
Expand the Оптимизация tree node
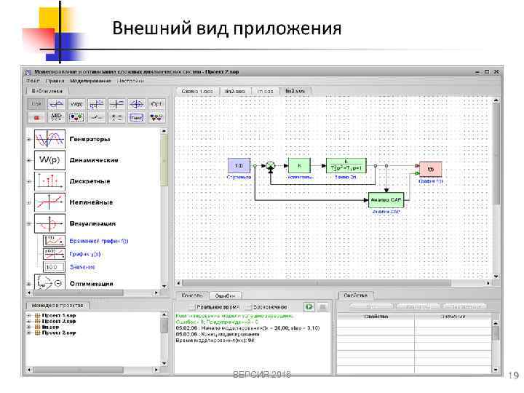click(29, 284)
